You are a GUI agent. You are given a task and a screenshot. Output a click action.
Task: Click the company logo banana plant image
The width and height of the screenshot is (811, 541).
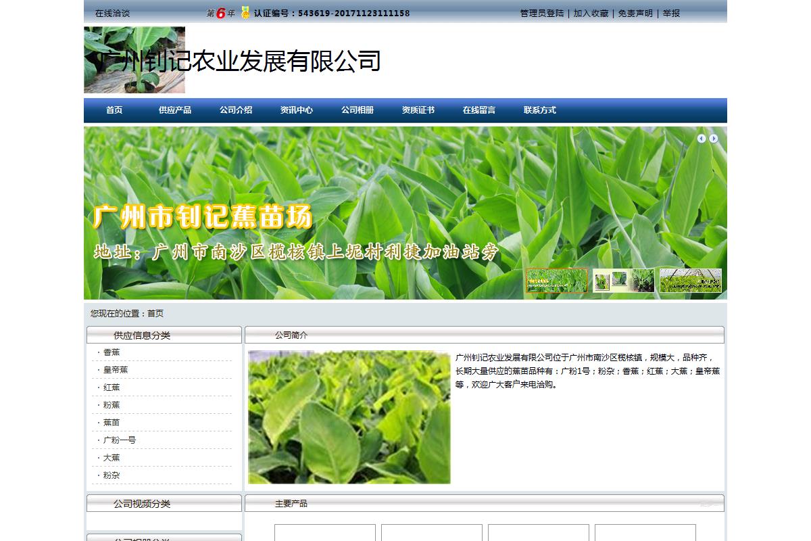pyautogui.click(x=134, y=60)
